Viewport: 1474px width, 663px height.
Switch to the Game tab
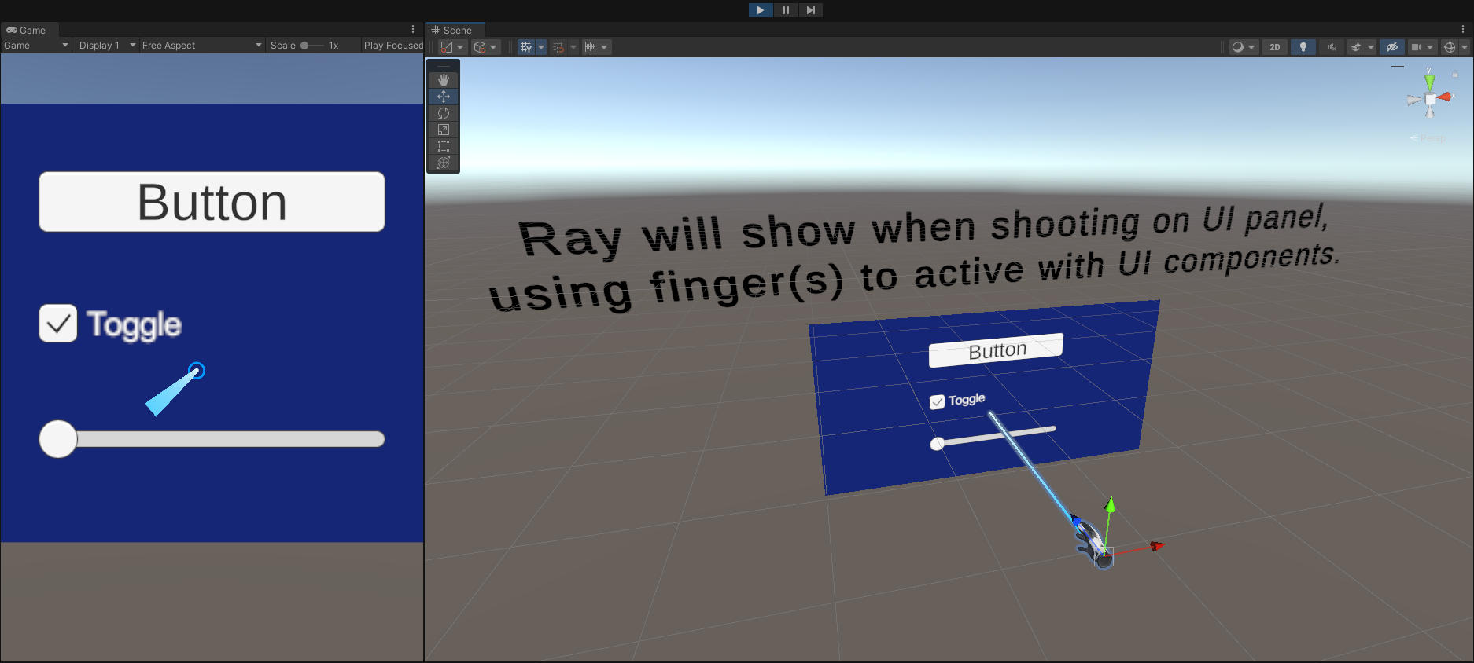click(27, 30)
